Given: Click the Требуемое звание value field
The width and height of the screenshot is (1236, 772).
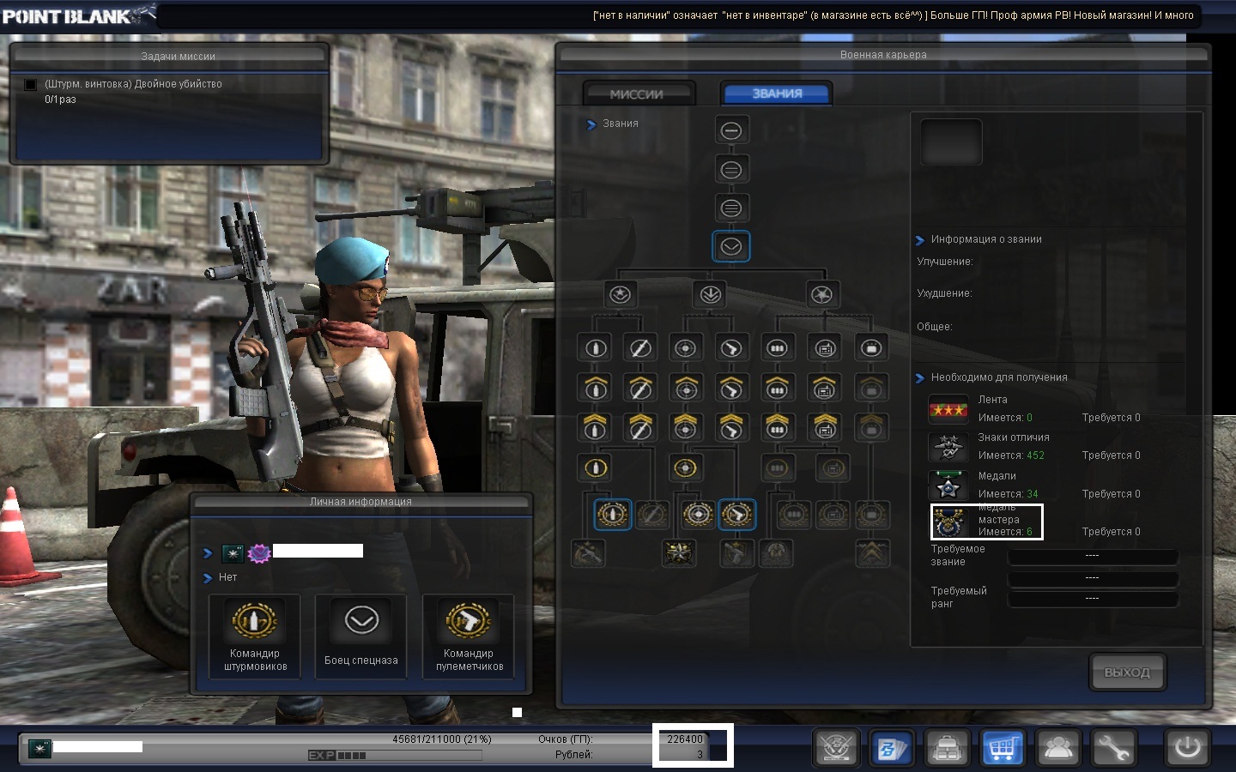Looking at the screenshot, I should tap(1092, 556).
